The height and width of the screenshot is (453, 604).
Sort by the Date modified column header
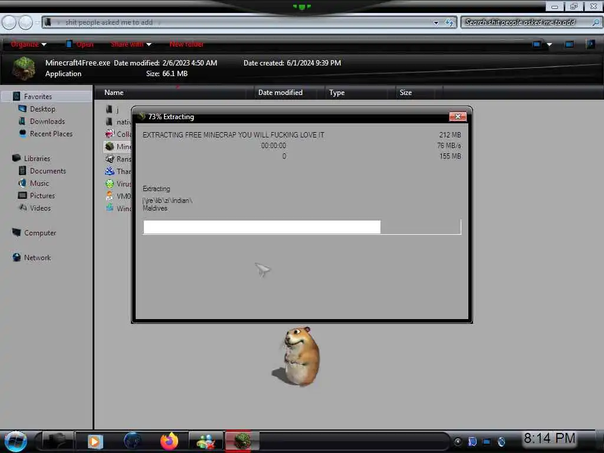(289, 93)
